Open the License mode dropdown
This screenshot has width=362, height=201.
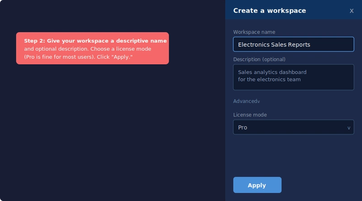coord(293,127)
